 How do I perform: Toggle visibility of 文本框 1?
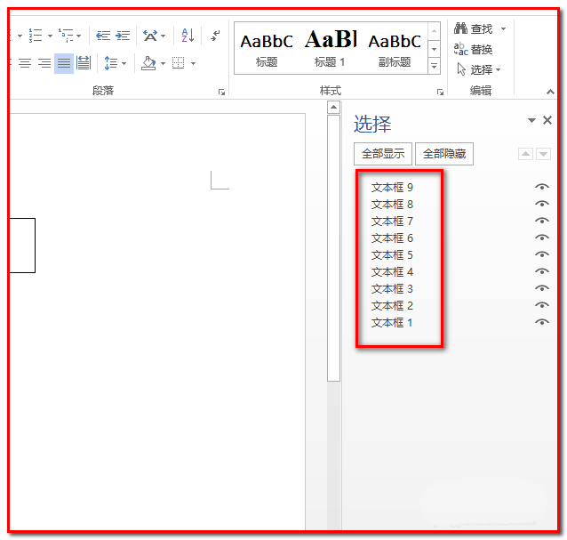click(541, 323)
